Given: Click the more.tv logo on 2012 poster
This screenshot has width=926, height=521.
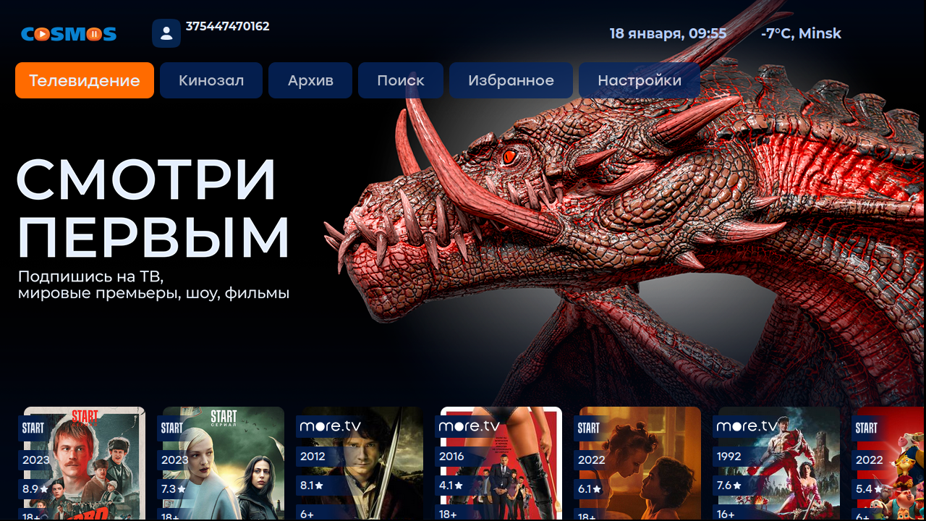Looking at the screenshot, I should pyautogui.click(x=330, y=426).
